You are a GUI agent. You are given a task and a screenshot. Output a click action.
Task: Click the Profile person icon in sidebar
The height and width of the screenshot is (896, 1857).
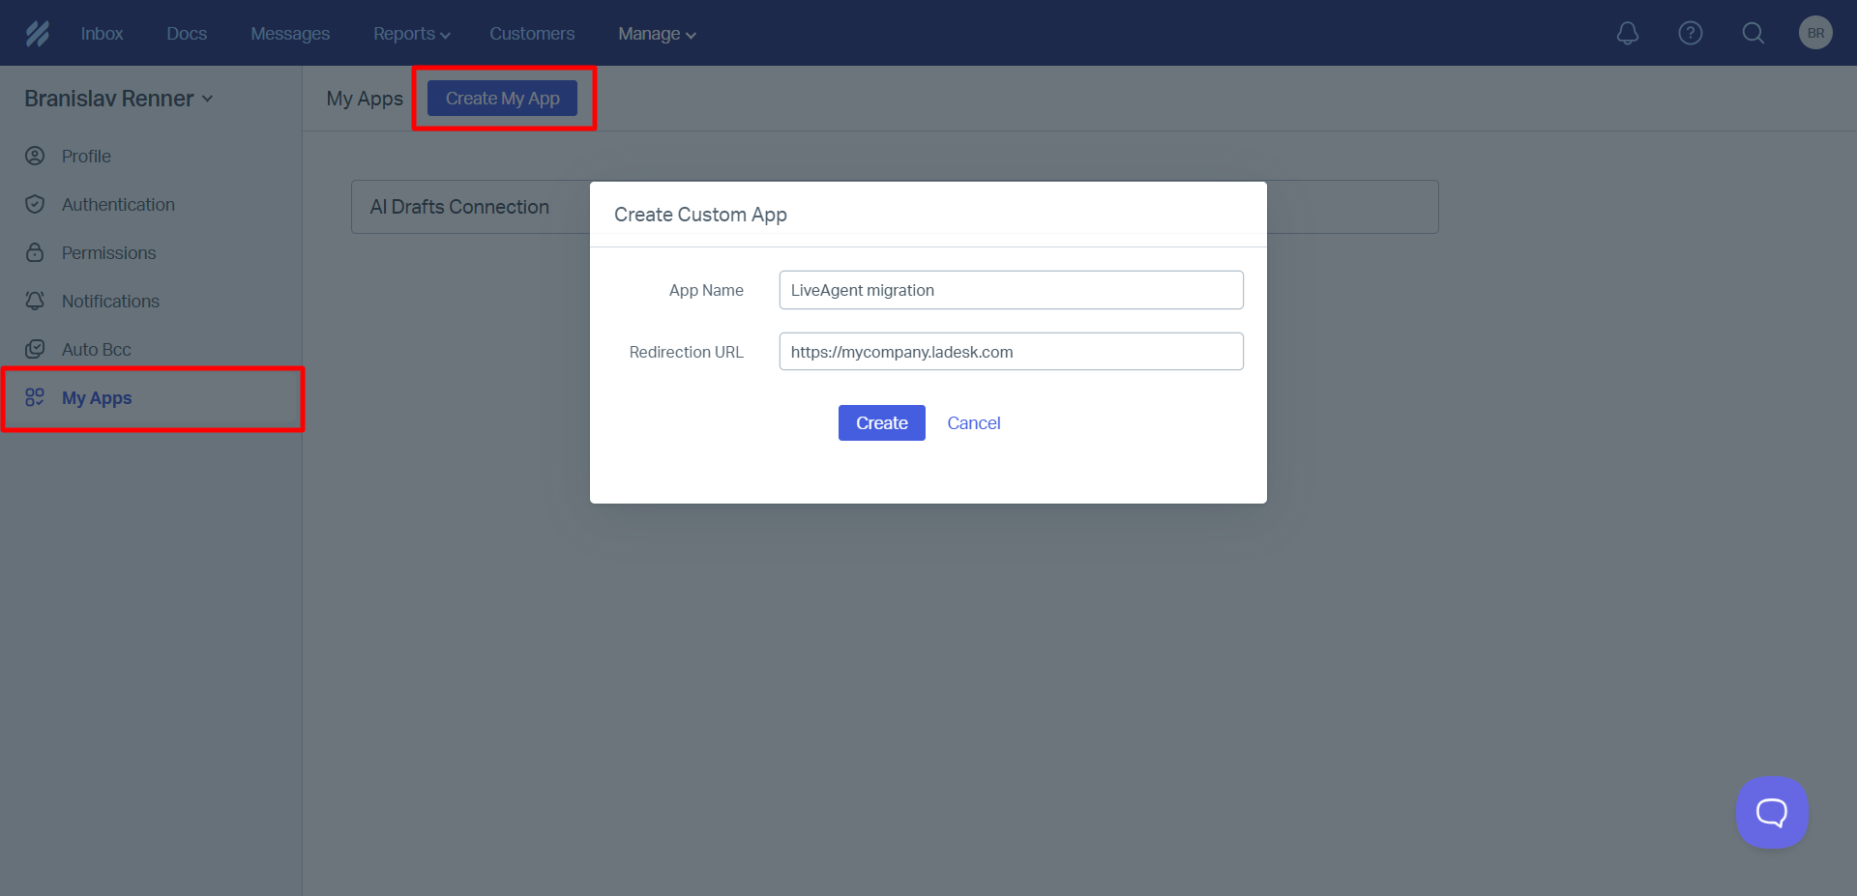(x=35, y=156)
